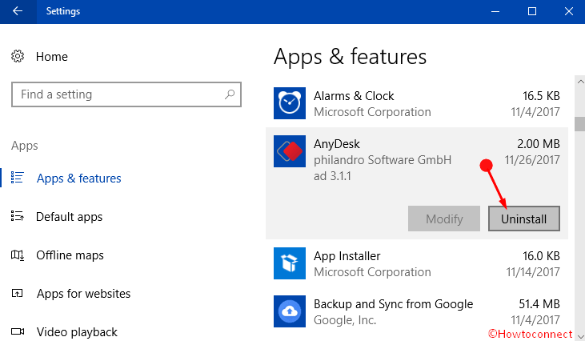
Task: Select the Backup and Sync cloud icon
Action: tap(290, 311)
